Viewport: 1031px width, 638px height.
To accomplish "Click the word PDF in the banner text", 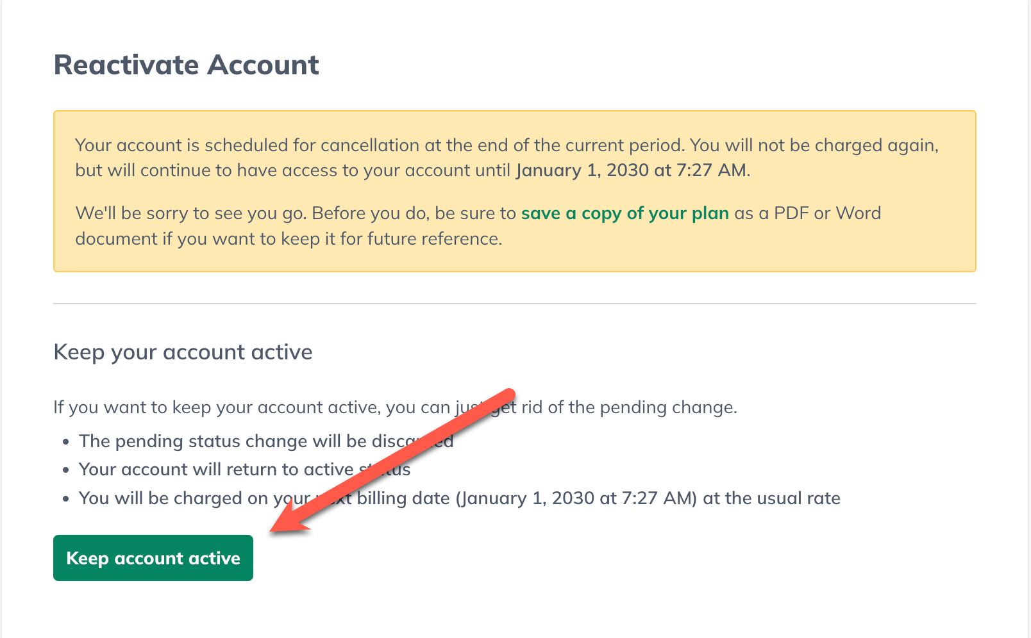I will click(x=793, y=213).
